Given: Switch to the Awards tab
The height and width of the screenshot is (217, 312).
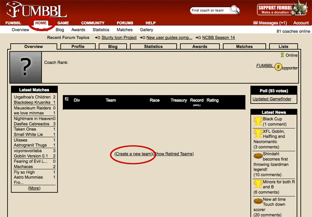Looking at the screenshot, I should click(200, 47).
